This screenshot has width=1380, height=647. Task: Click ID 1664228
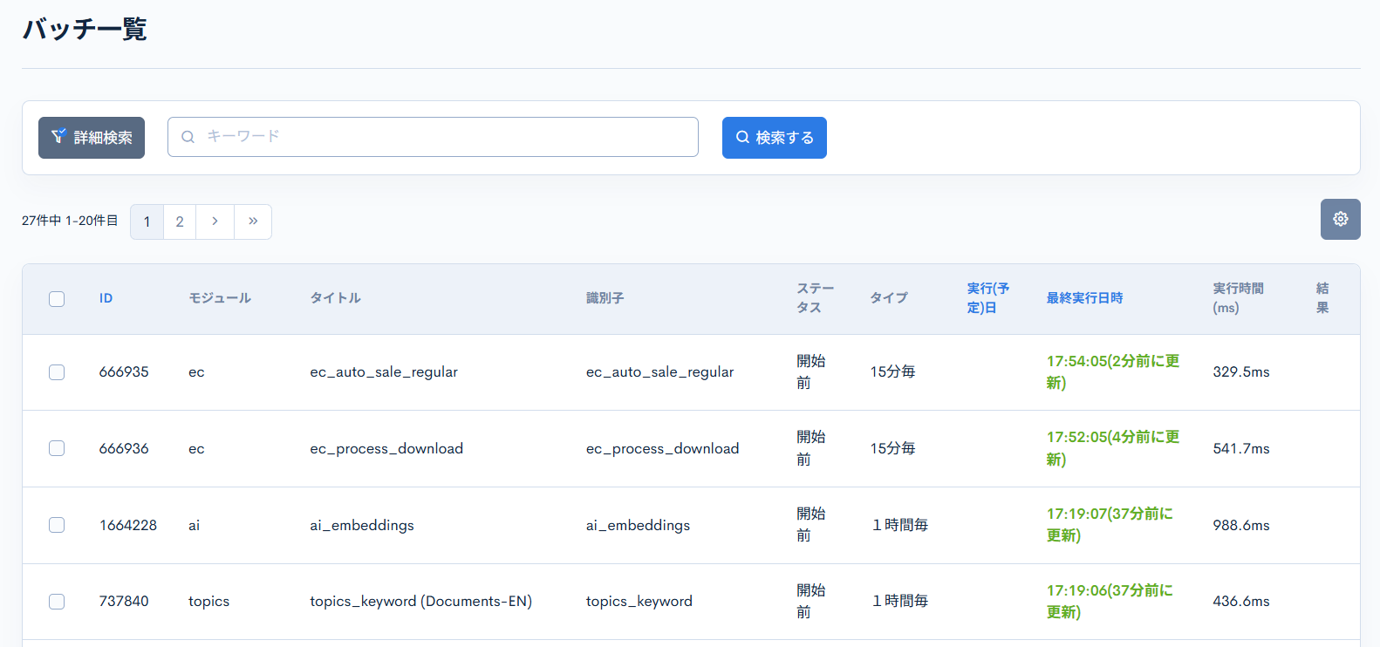(x=128, y=525)
